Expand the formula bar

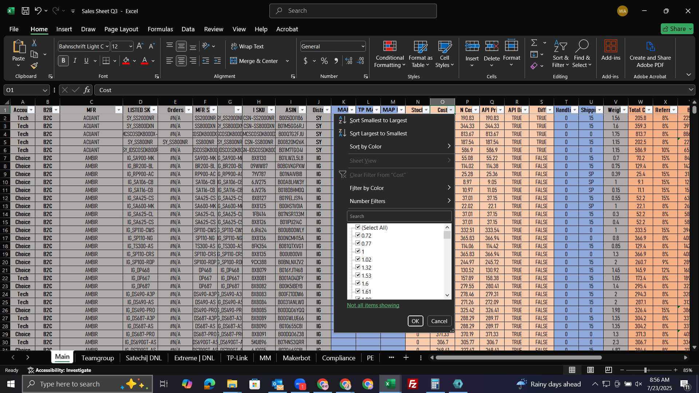691,90
